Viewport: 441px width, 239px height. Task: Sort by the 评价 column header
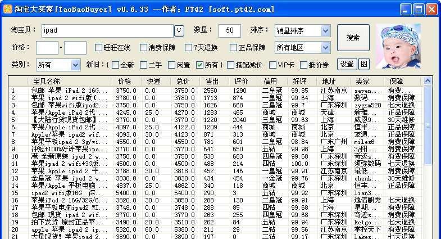244,82
